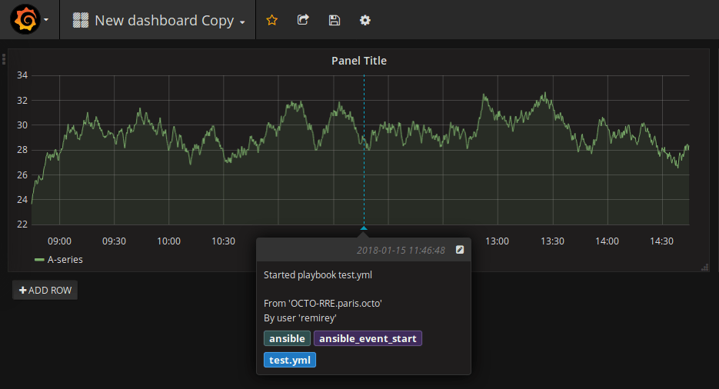Open the Panel Title menu
Screen dimensions: 719x389
point(358,61)
